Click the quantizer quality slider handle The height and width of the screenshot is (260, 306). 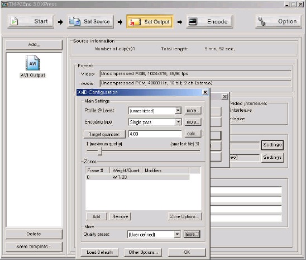(100, 151)
